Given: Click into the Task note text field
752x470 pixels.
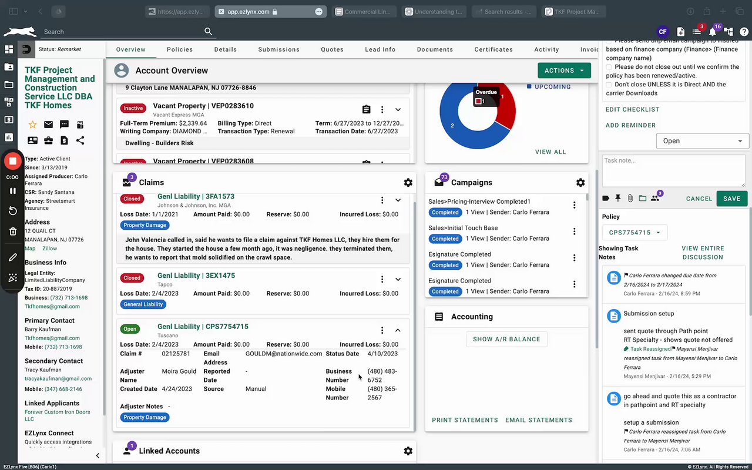Looking at the screenshot, I should (x=674, y=171).
